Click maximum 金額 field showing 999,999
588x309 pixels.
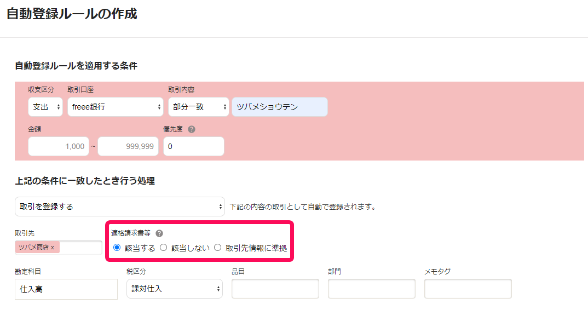(x=128, y=146)
